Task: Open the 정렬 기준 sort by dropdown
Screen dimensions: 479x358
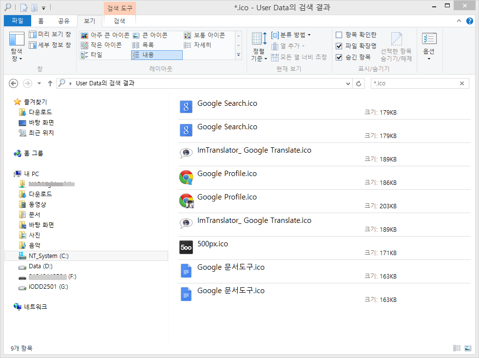Action: coord(259,46)
